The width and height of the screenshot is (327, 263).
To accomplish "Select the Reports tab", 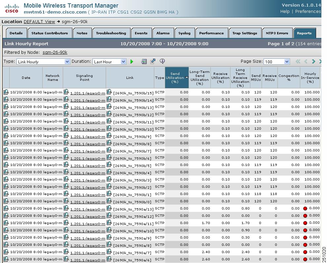I will click(304, 33).
